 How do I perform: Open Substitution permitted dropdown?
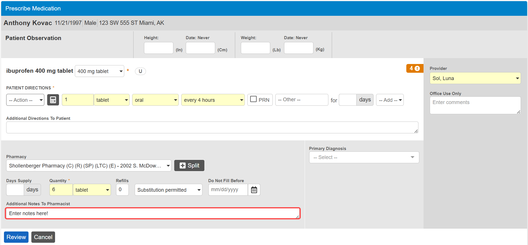click(168, 190)
